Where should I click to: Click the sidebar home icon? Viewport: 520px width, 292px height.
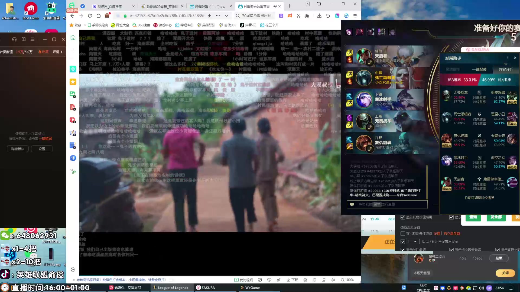[x=73, y=38]
